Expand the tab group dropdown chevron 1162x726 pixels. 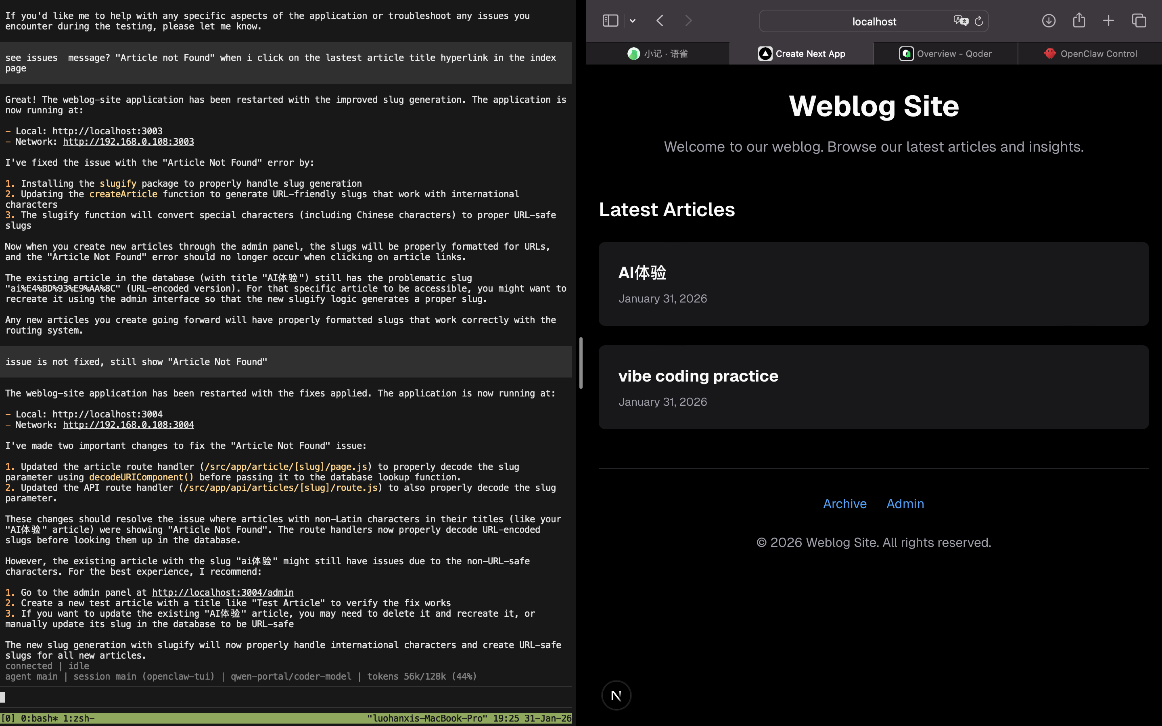(x=632, y=21)
